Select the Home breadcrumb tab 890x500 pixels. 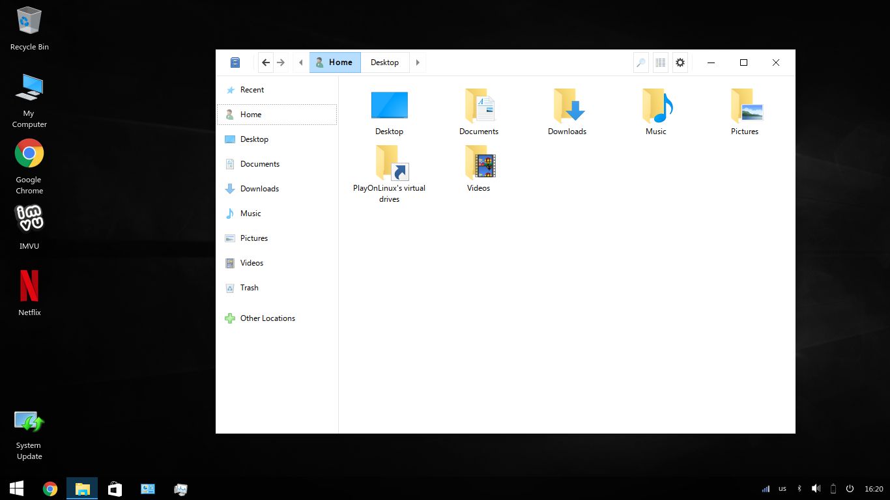[335, 62]
